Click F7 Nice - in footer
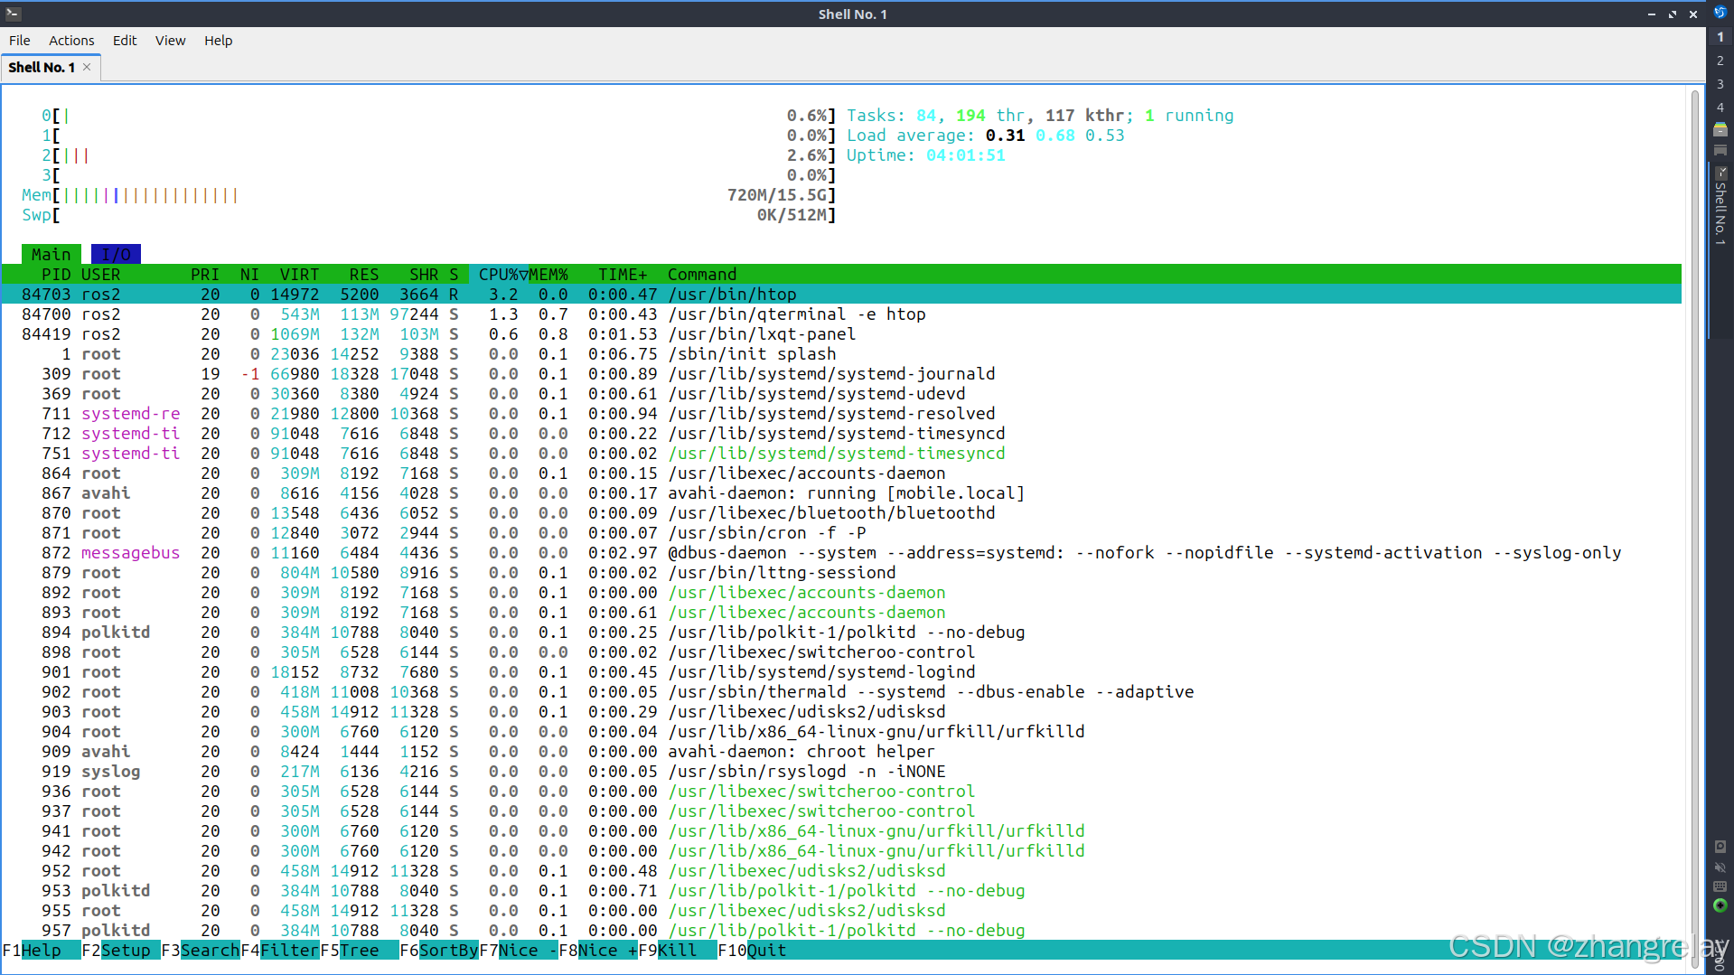 519,951
